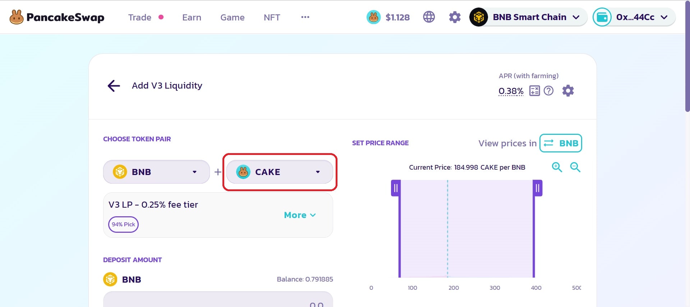
Task: Click the BNB deposit amount input field
Action: (x=218, y=299)
